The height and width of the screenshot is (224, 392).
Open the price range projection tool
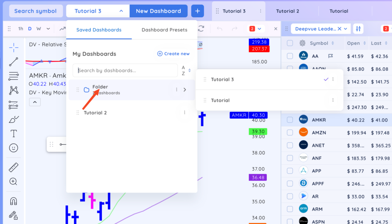pyautogui.click(x=13, y=105)
